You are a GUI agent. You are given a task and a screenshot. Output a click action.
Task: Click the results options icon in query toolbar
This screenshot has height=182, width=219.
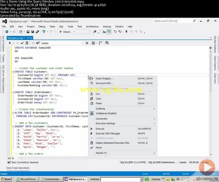coord(93,43)
